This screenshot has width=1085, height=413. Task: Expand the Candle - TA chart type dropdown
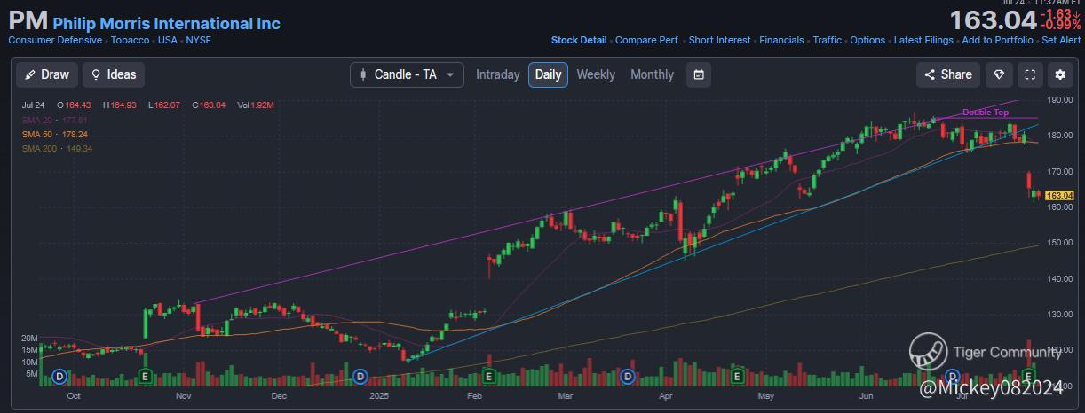click(408, 74)
